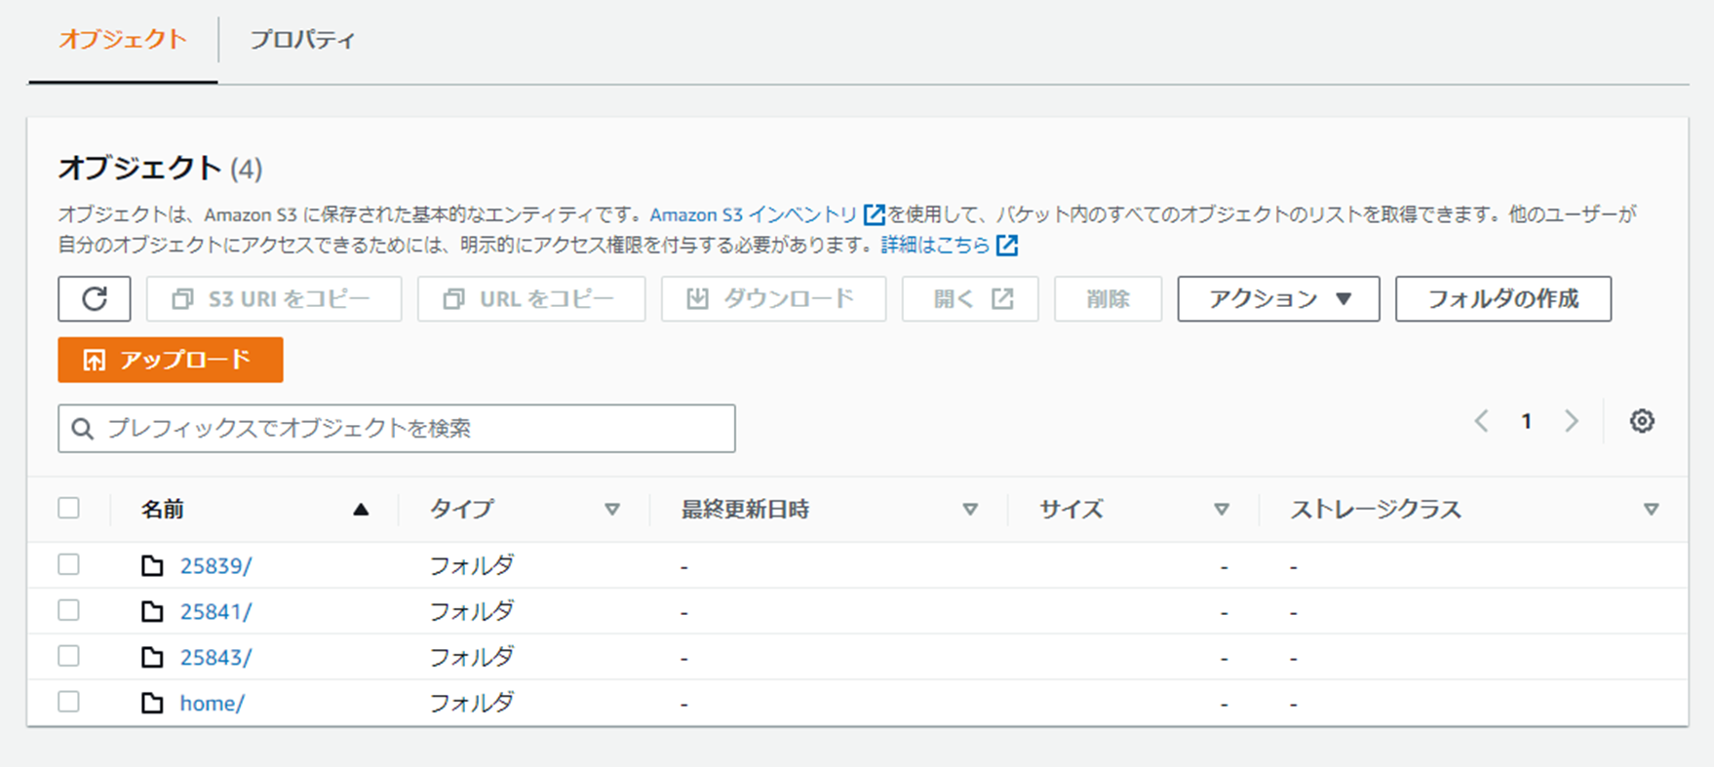Open the 25839/ folder link
The image size is (1714, 767).
tap(216, 565)
